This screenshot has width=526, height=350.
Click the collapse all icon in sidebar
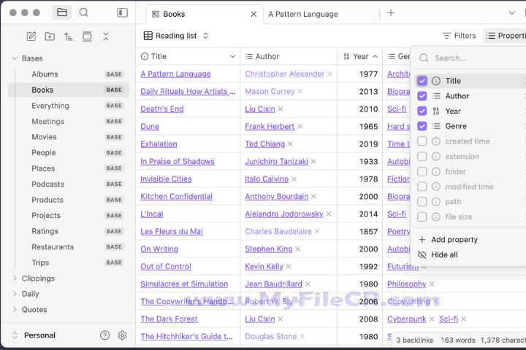click(105, 36)
